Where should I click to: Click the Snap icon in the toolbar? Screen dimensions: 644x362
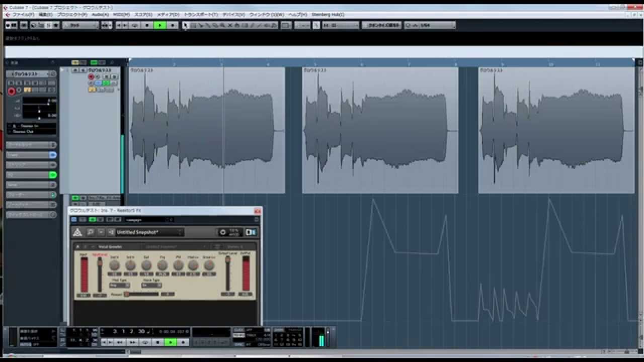click(x=316, y=25)
